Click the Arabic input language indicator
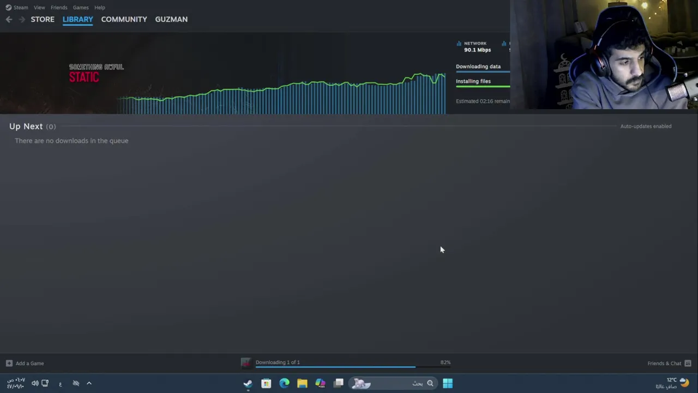The width and height of the screenshot is (698, 393). (x=60, y=384)
